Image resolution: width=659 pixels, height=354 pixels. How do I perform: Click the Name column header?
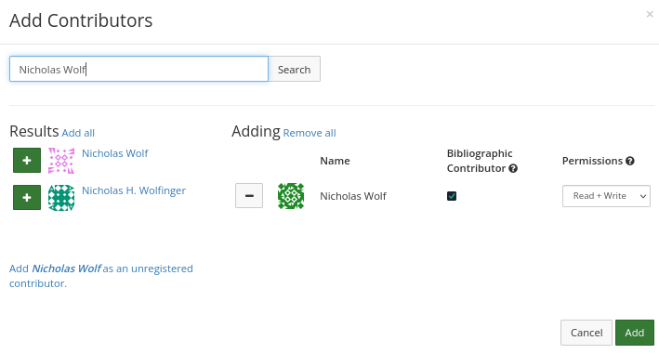pyautogui.click(x=335, y=161)
